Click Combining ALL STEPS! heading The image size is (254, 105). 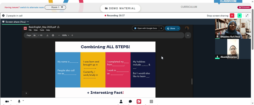(105, 47)
